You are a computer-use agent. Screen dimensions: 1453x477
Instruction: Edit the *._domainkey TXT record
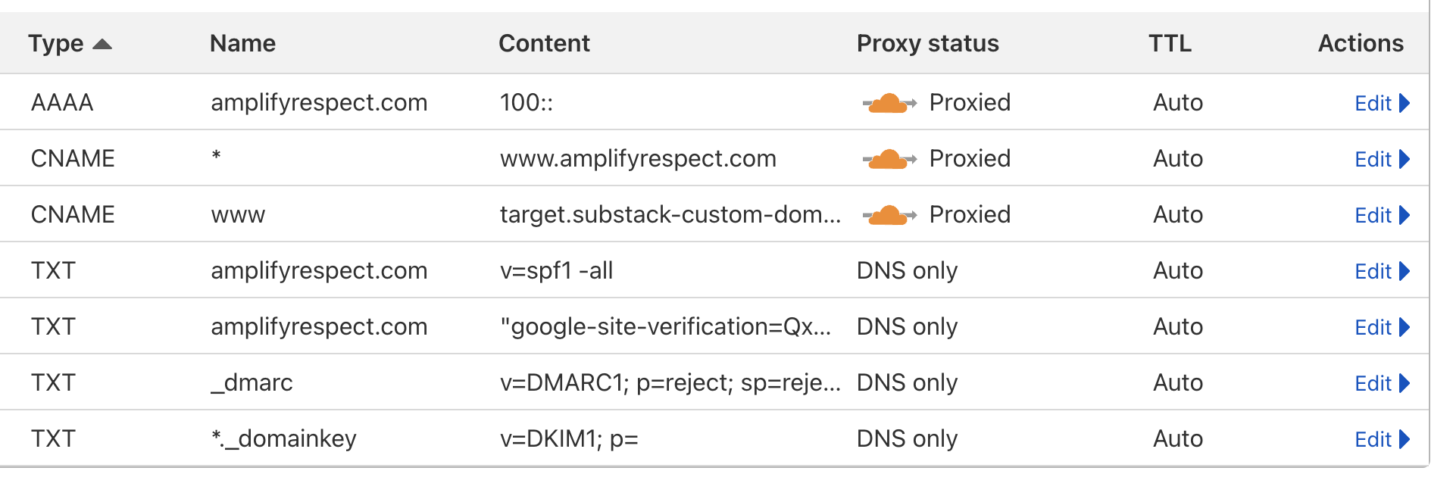tap(1382, 439)
